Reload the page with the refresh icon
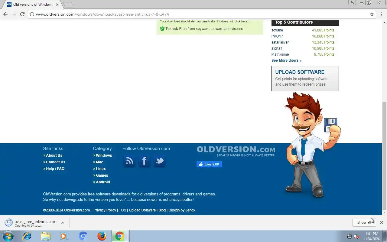Screen dimensions: 387x242 click(22, 14)
